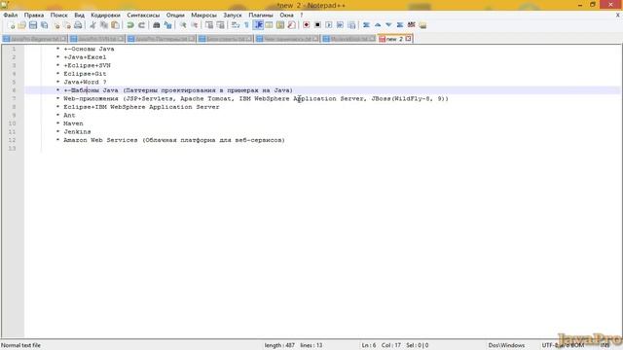Click the Open file folder icon

pos(21,25)
